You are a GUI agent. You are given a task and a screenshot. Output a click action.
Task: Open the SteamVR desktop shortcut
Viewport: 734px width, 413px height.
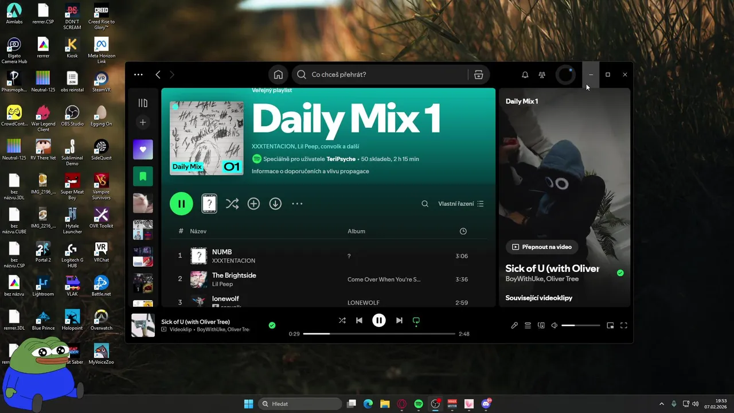pos(101,81)
